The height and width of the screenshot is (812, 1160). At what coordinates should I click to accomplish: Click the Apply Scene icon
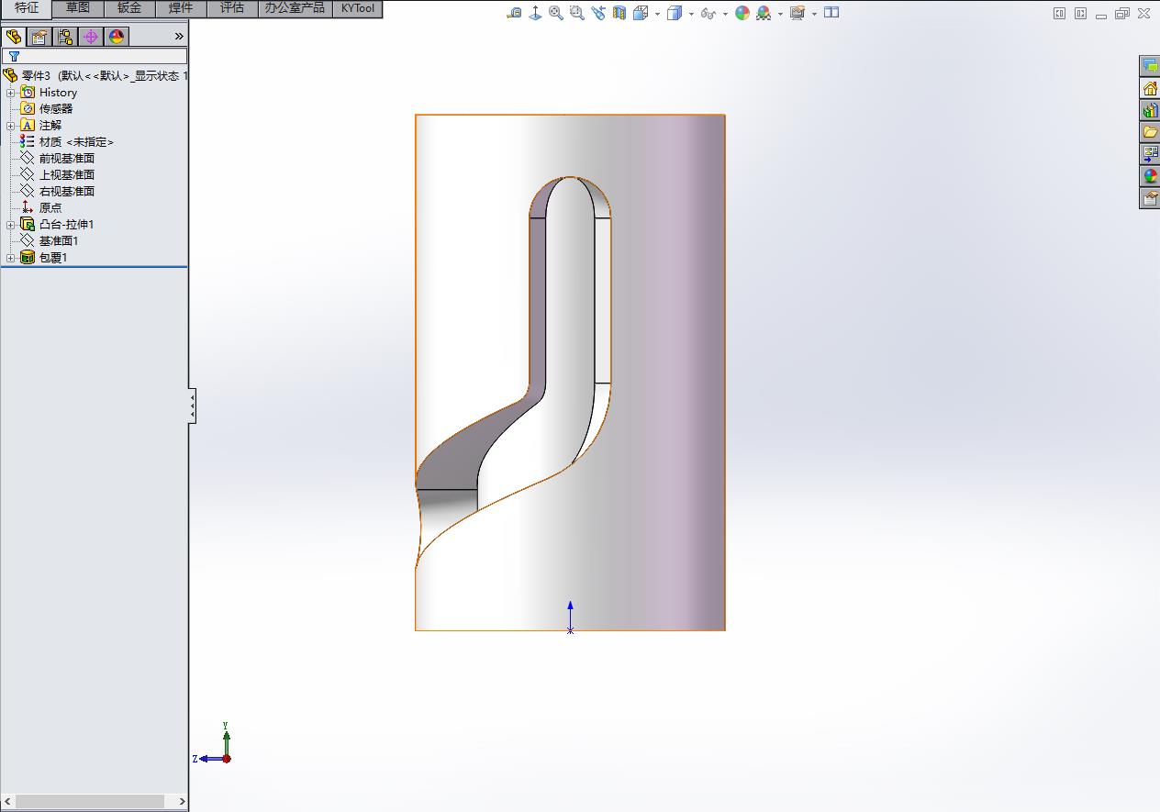point(764,13)
